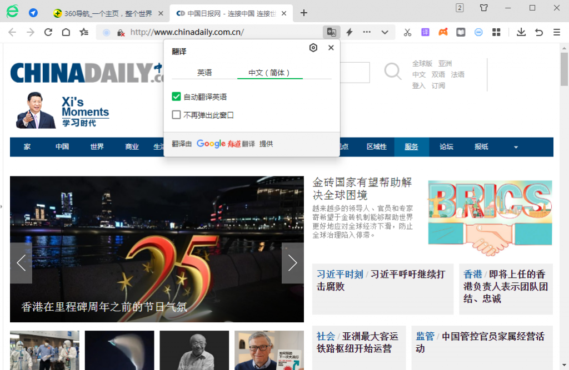Image resolution: width=569 pixels, height=370 pixels.
Task: Open the scissors screenshot tool
Action: point(407,32)
